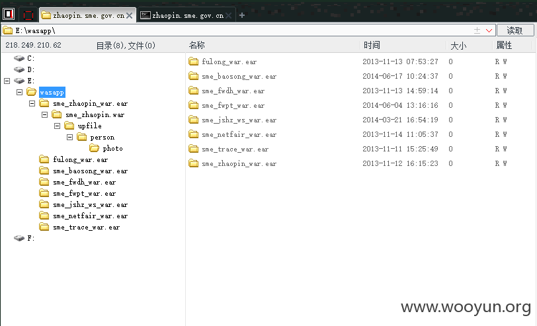Click fulong_war.ear folder icon in file list

(x=194, y=61)
